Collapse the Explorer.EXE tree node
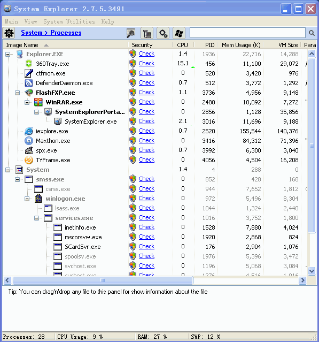The image size is (319, 342). 7,54
